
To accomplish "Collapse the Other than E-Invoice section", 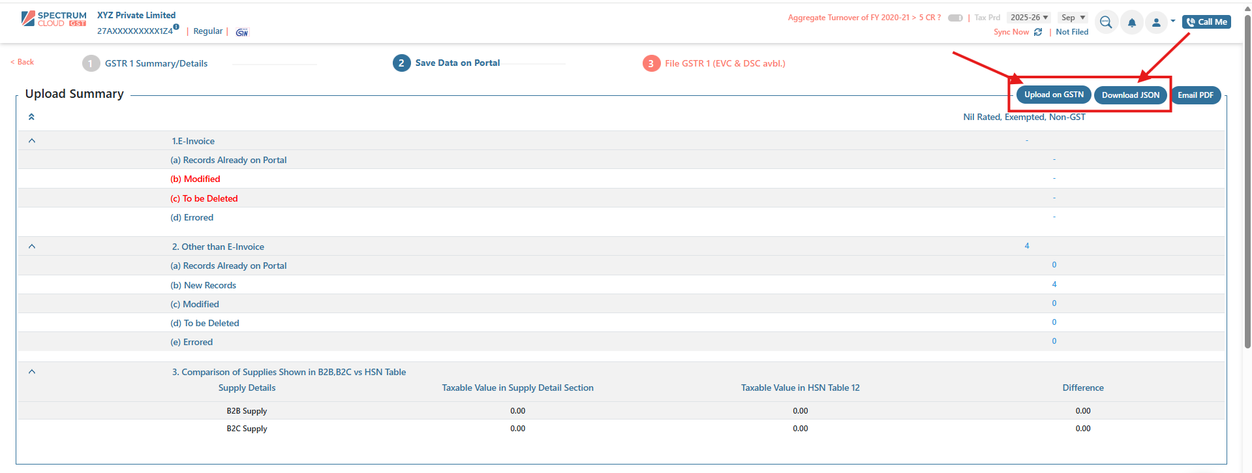I will [32, 247].
